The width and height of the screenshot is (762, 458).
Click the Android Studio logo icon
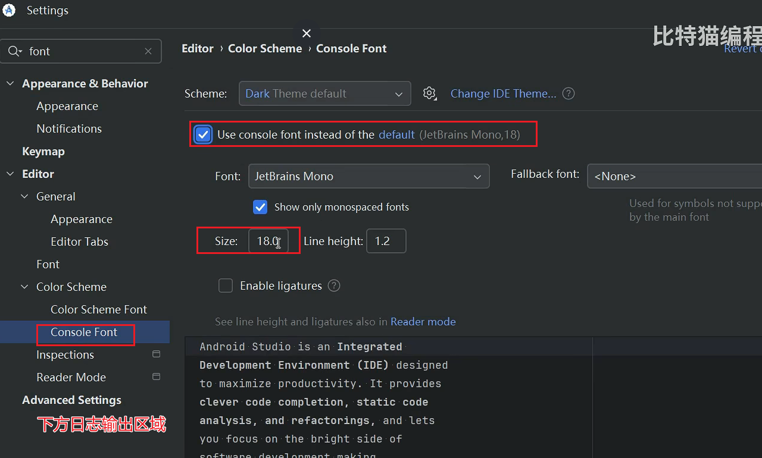coord(9,10)
